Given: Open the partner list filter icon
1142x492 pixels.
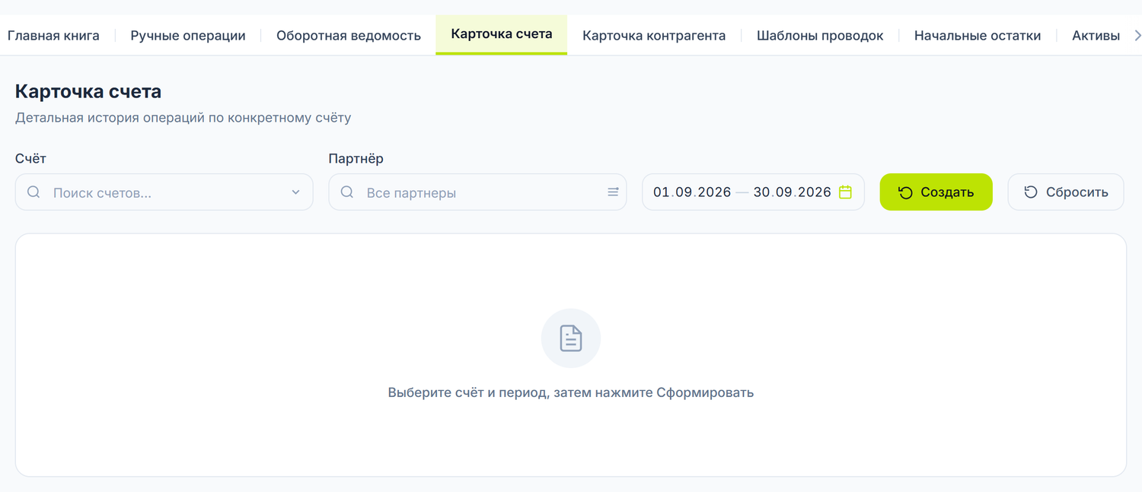Looking at the screenshot, I should [x=613, y=192].
